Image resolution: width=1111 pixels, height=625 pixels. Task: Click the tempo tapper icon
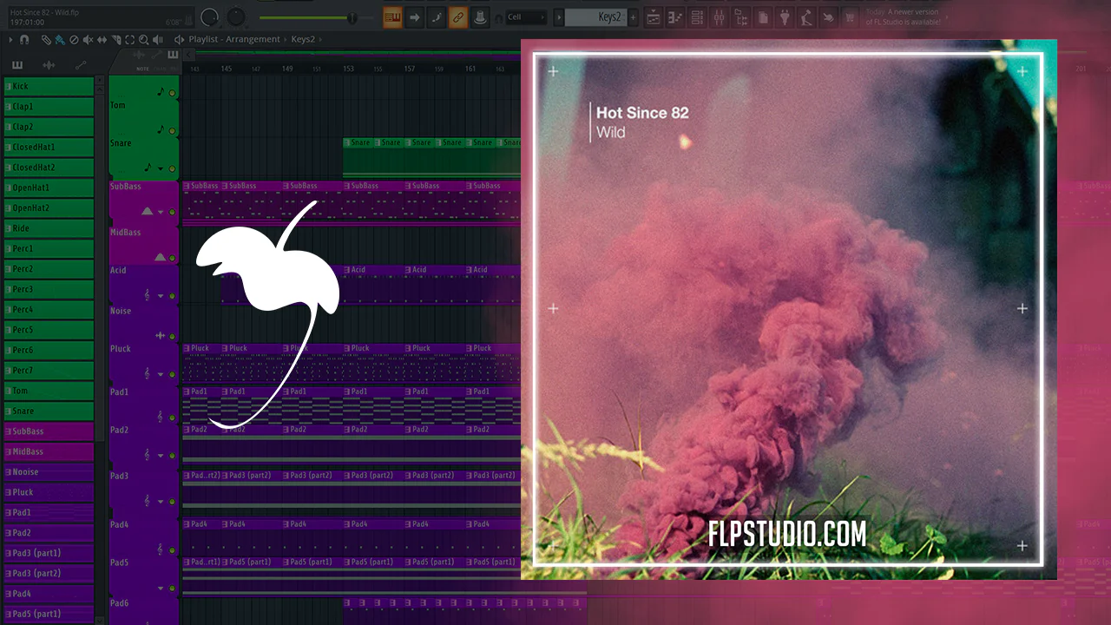tap(806, 17)
